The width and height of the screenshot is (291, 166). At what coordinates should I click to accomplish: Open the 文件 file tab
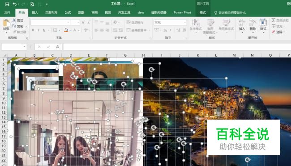[7, 12]
